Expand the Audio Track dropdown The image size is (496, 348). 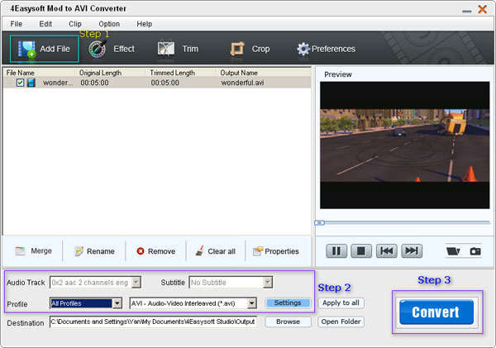[x=136, y=282]
